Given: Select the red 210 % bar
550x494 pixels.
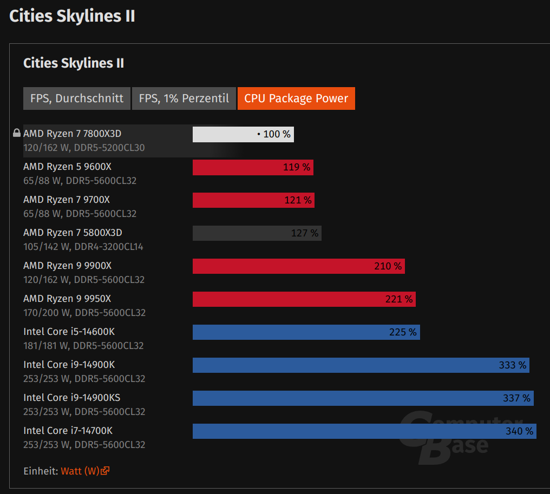Looking at the screenshot, I should [x=299, y=266].
